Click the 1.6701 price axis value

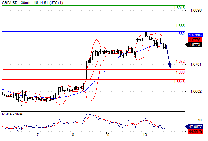(x=196, y=64)
